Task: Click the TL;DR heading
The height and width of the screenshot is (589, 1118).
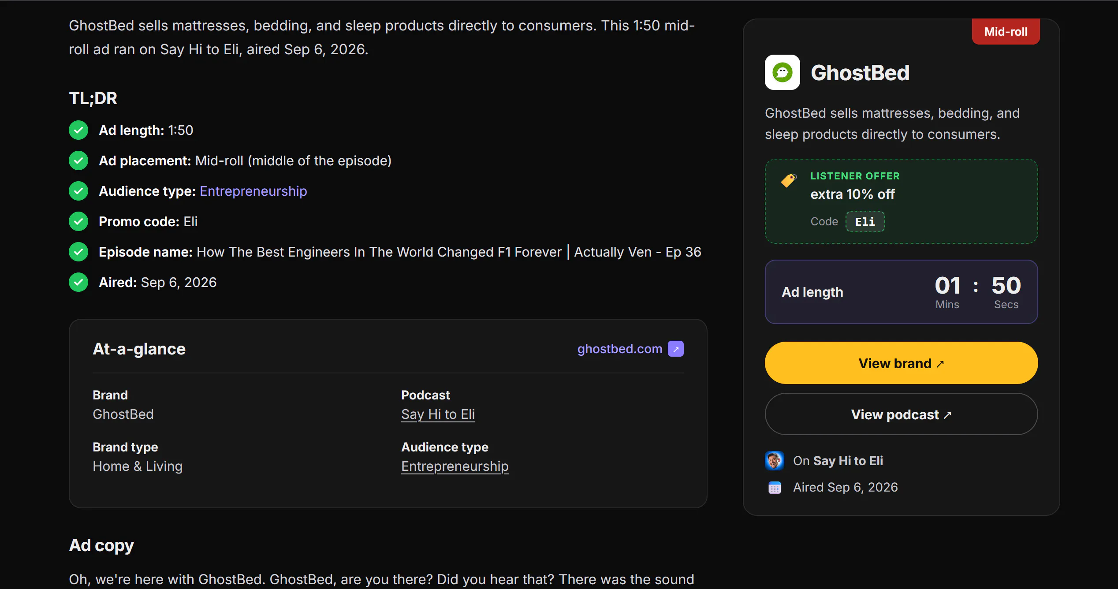Action: click(93, 98)
